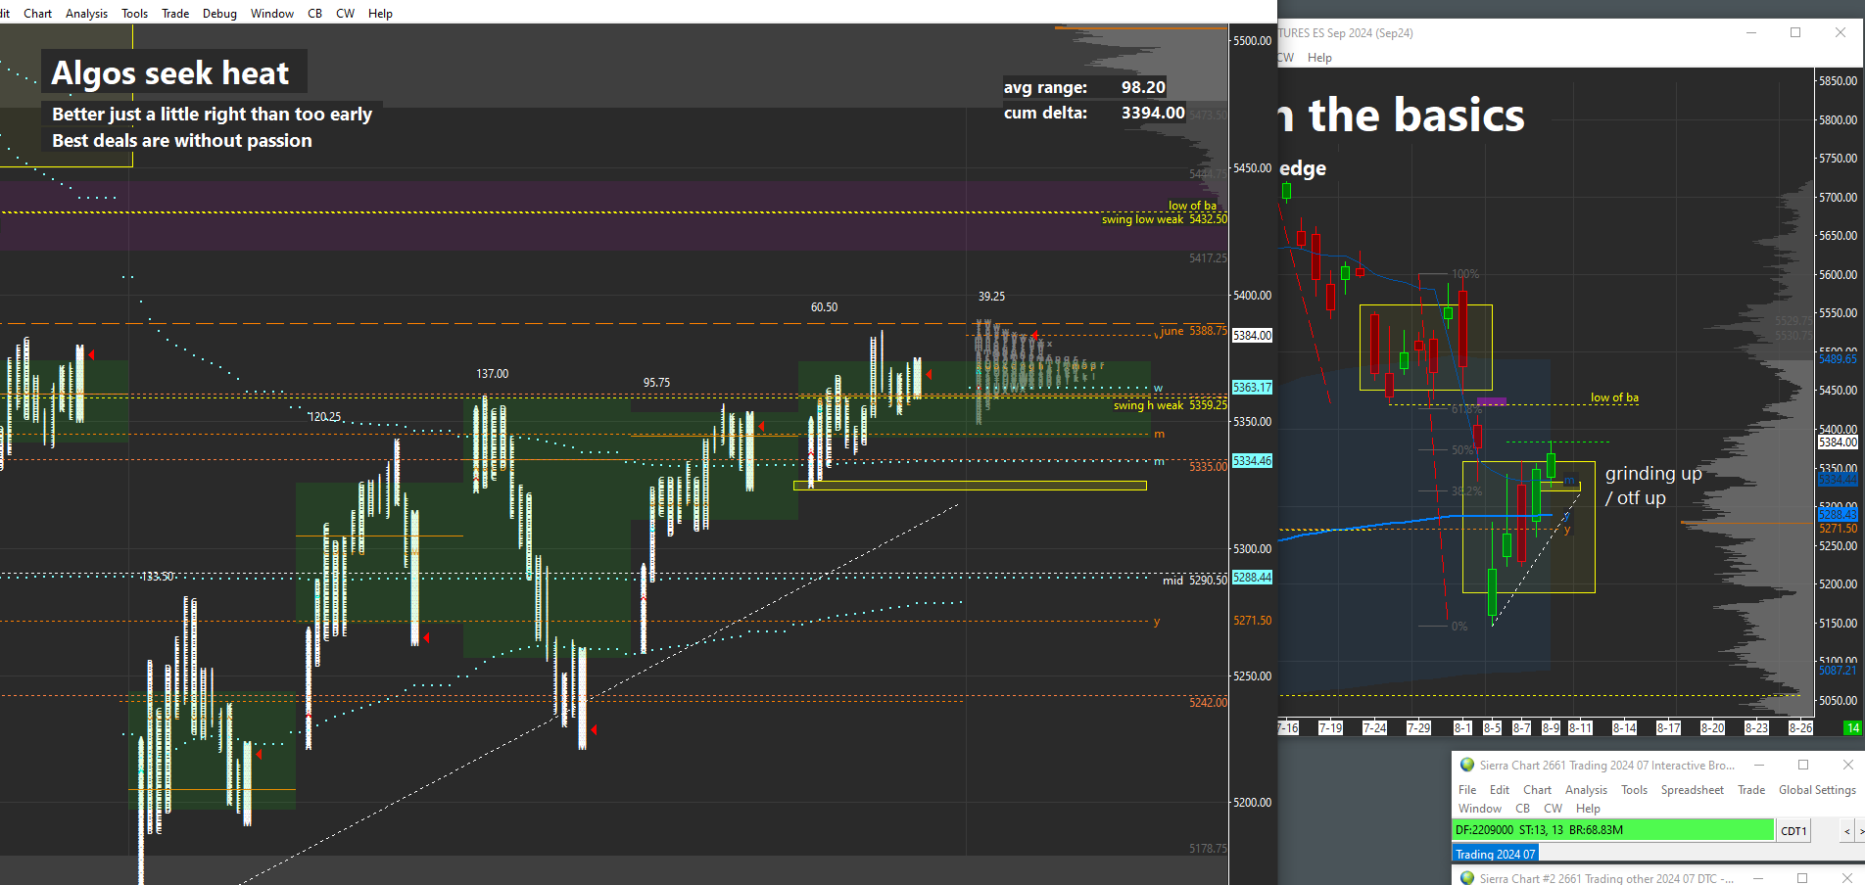Click 'low of ba' label in the ES Sep 2024 chart

[1614, 397]
